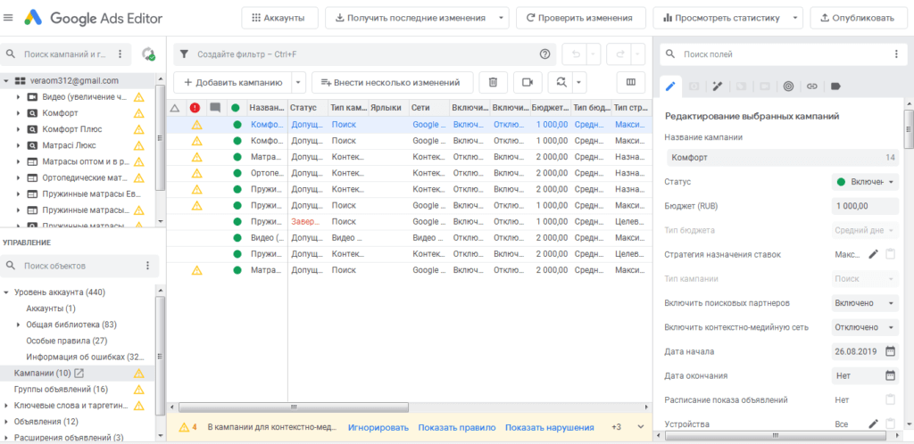Collapse the Уровень аккаунта section

click(6, 292)
